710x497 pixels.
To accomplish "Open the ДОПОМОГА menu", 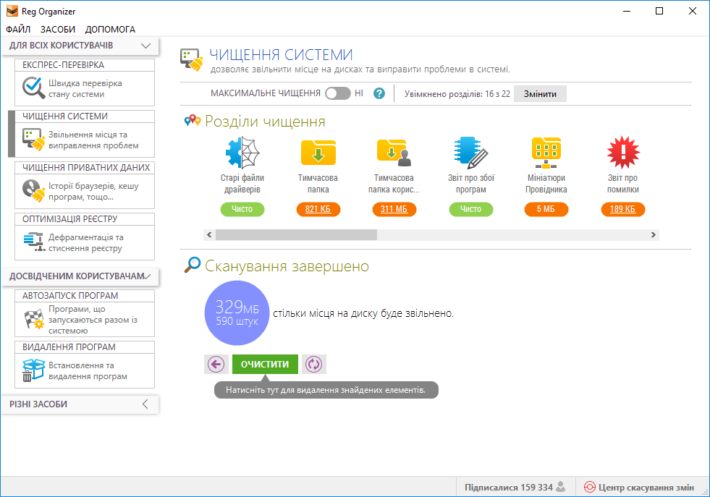I will click(x=110, y=30).
